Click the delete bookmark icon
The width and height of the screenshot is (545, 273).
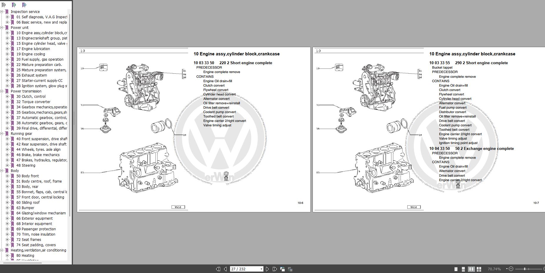pos(4,5)
